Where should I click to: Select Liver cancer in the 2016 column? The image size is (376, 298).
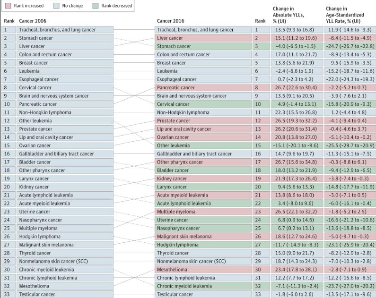(x=170, y=38)
